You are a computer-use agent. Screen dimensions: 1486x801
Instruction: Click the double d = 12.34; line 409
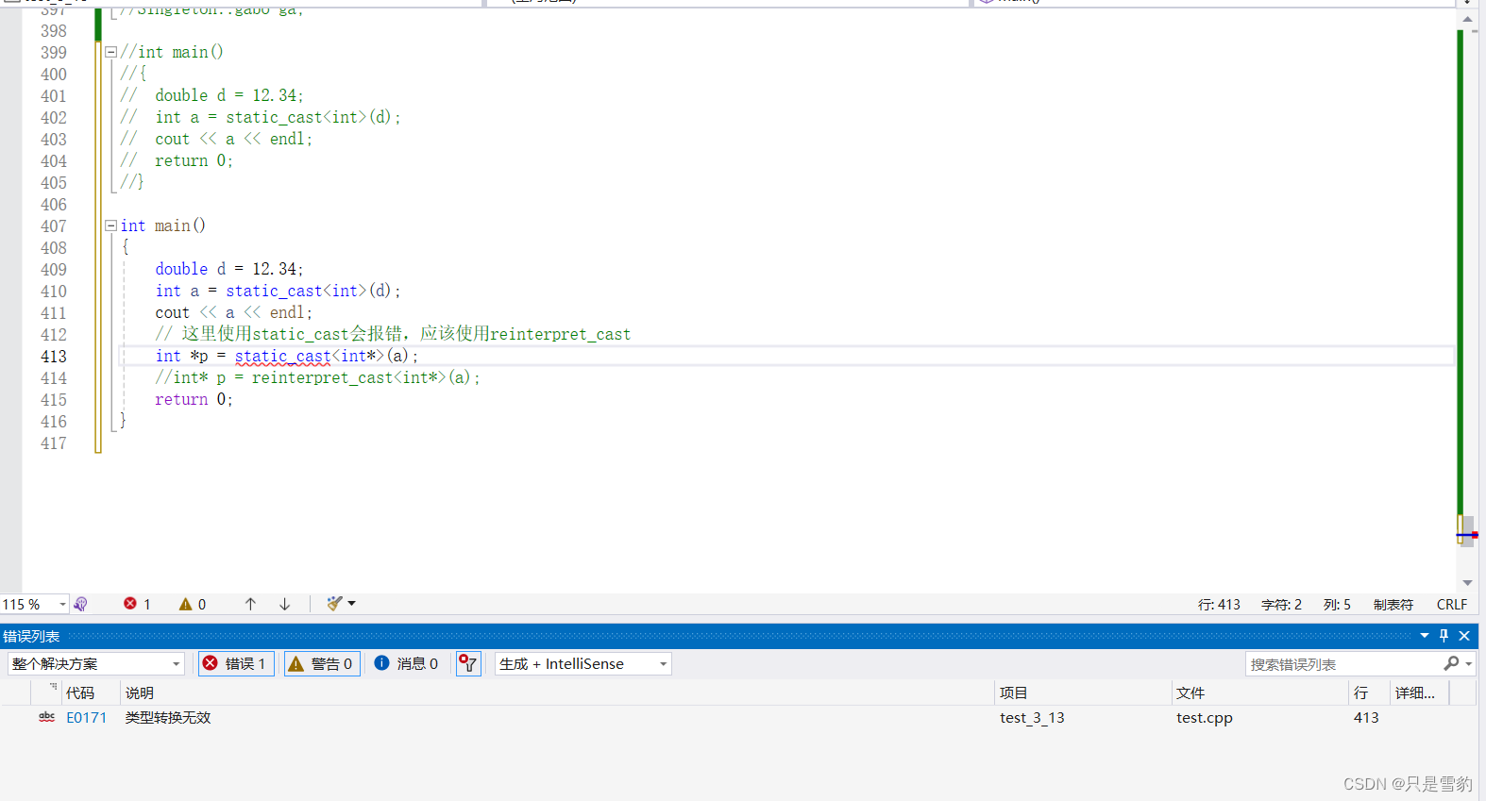pos(229,270)
